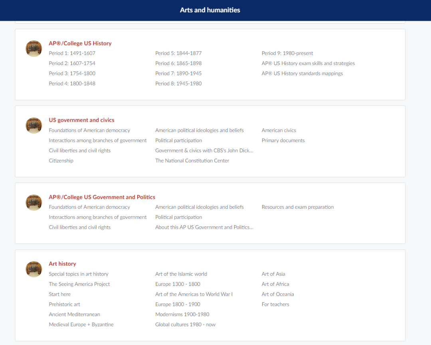
Task: Open Resources and exam preparation
Action: click(x=298, y=207)
